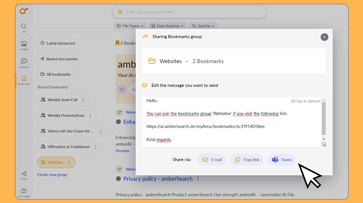
Task: Click the share arrow icon in dialog header
Action: point(146,37)
